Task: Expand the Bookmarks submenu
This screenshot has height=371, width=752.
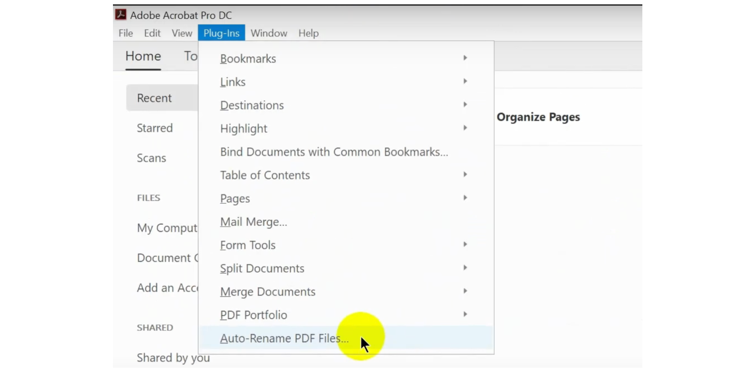Action: (x=248, y=58)
